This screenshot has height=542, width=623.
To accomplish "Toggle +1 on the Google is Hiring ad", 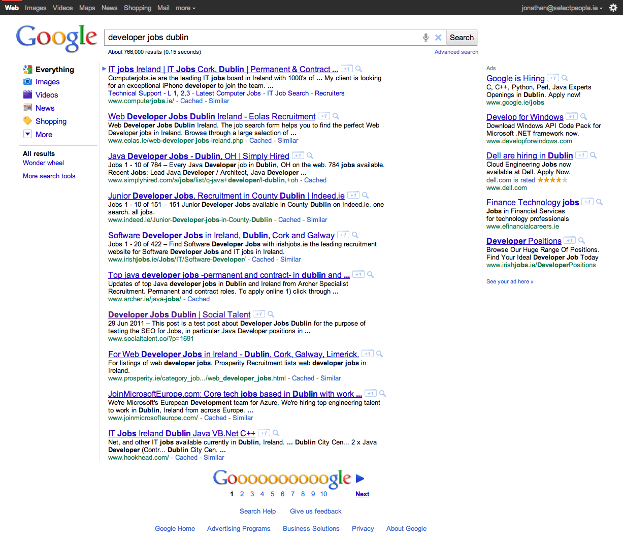I will (552, 78).
